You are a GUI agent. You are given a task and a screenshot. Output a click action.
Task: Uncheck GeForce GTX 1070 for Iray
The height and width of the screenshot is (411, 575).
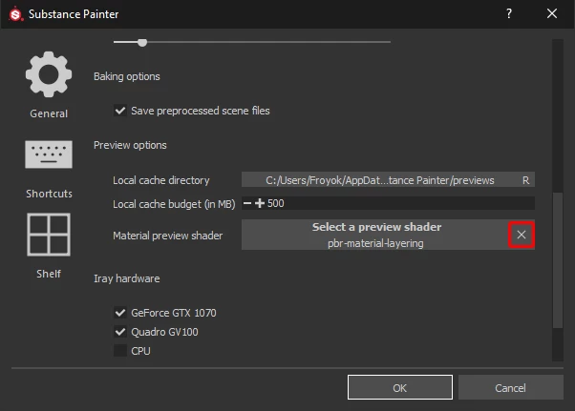click(x=120, y=313)
